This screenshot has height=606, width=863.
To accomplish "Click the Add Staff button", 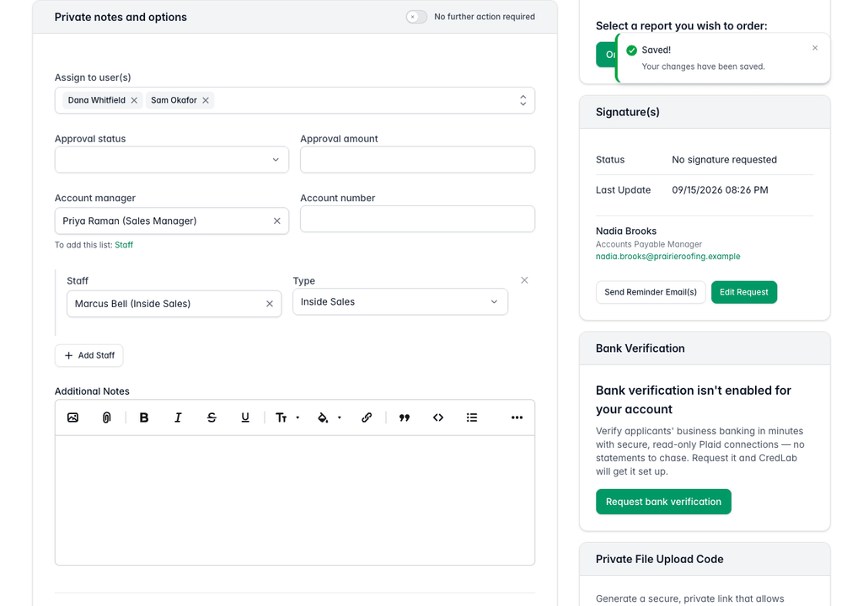I will tap(89, 355).
